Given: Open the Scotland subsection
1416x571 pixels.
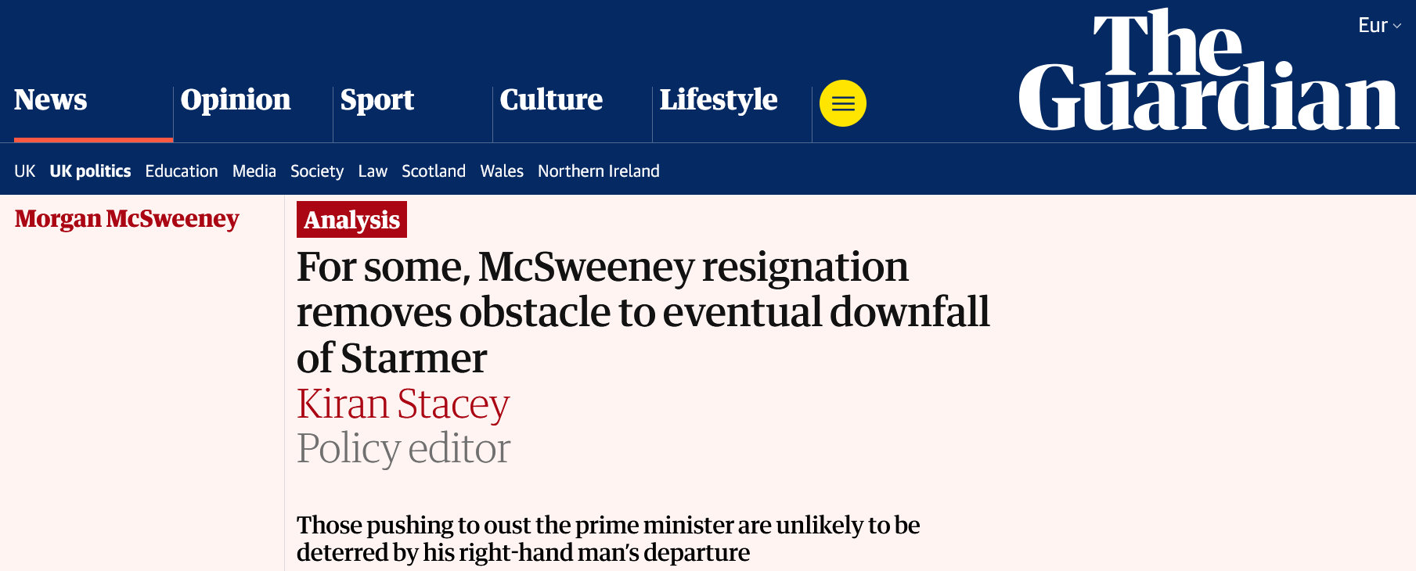Looking at the screenshot, I should tap(434, 171).
